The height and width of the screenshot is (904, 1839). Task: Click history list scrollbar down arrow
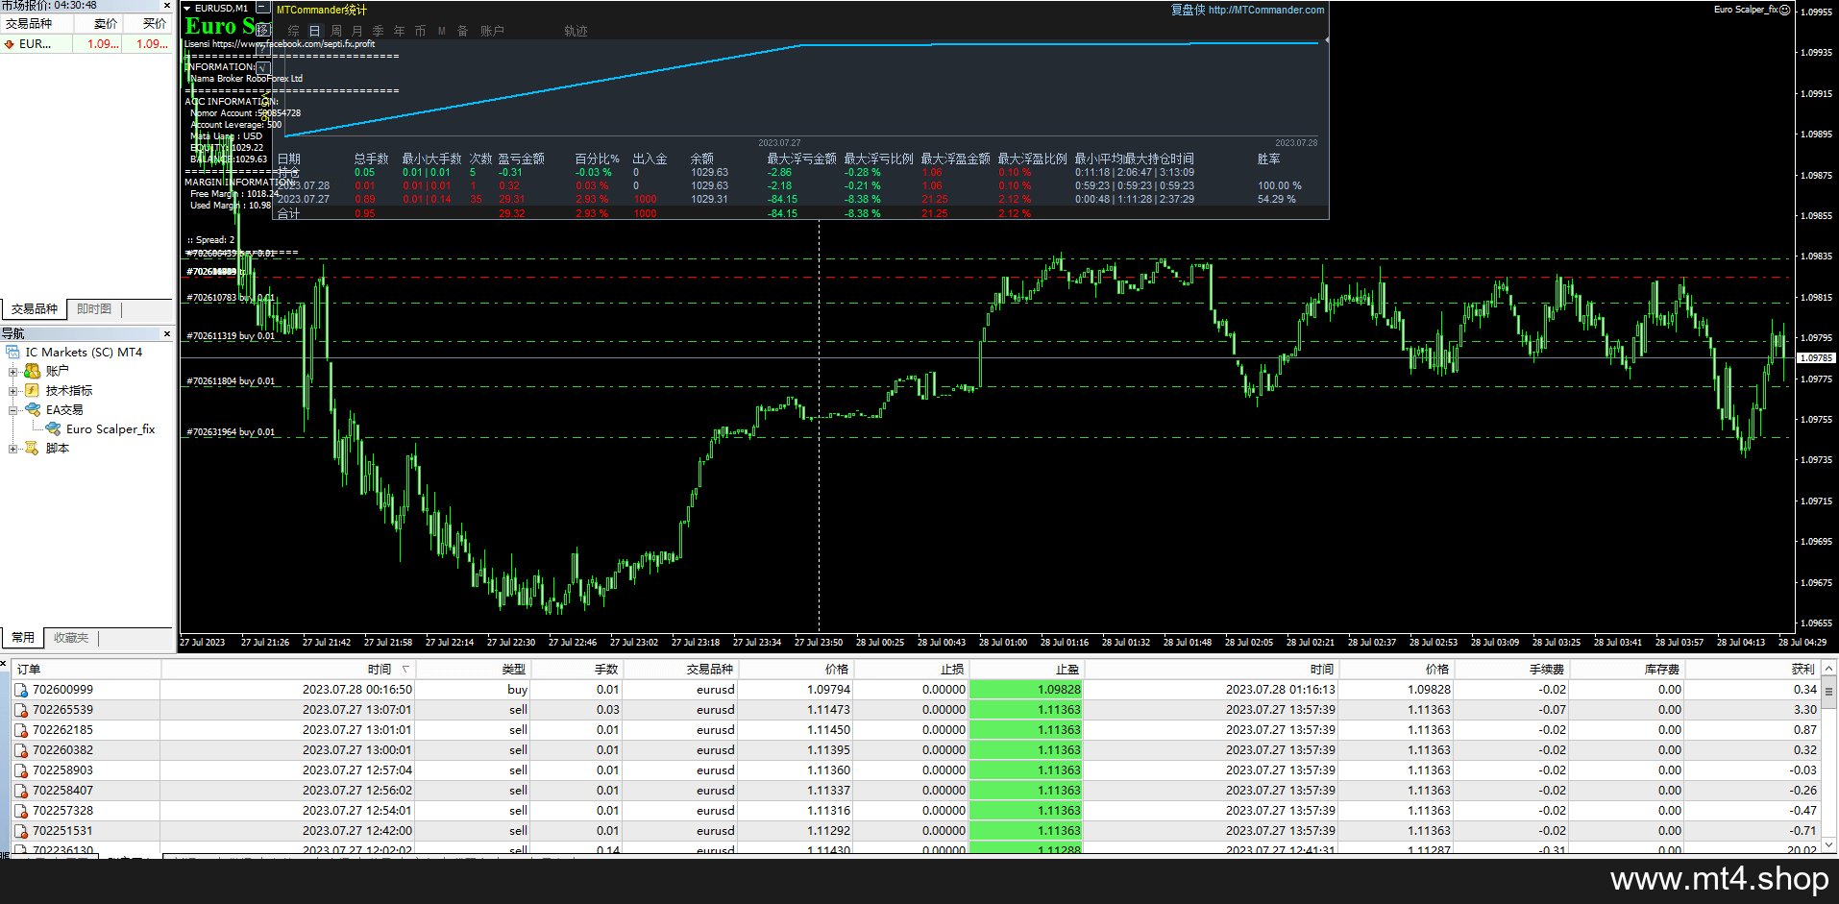(1829, 844)
